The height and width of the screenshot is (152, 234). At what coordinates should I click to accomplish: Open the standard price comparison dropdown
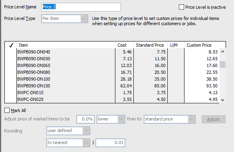tap(170, 119)
